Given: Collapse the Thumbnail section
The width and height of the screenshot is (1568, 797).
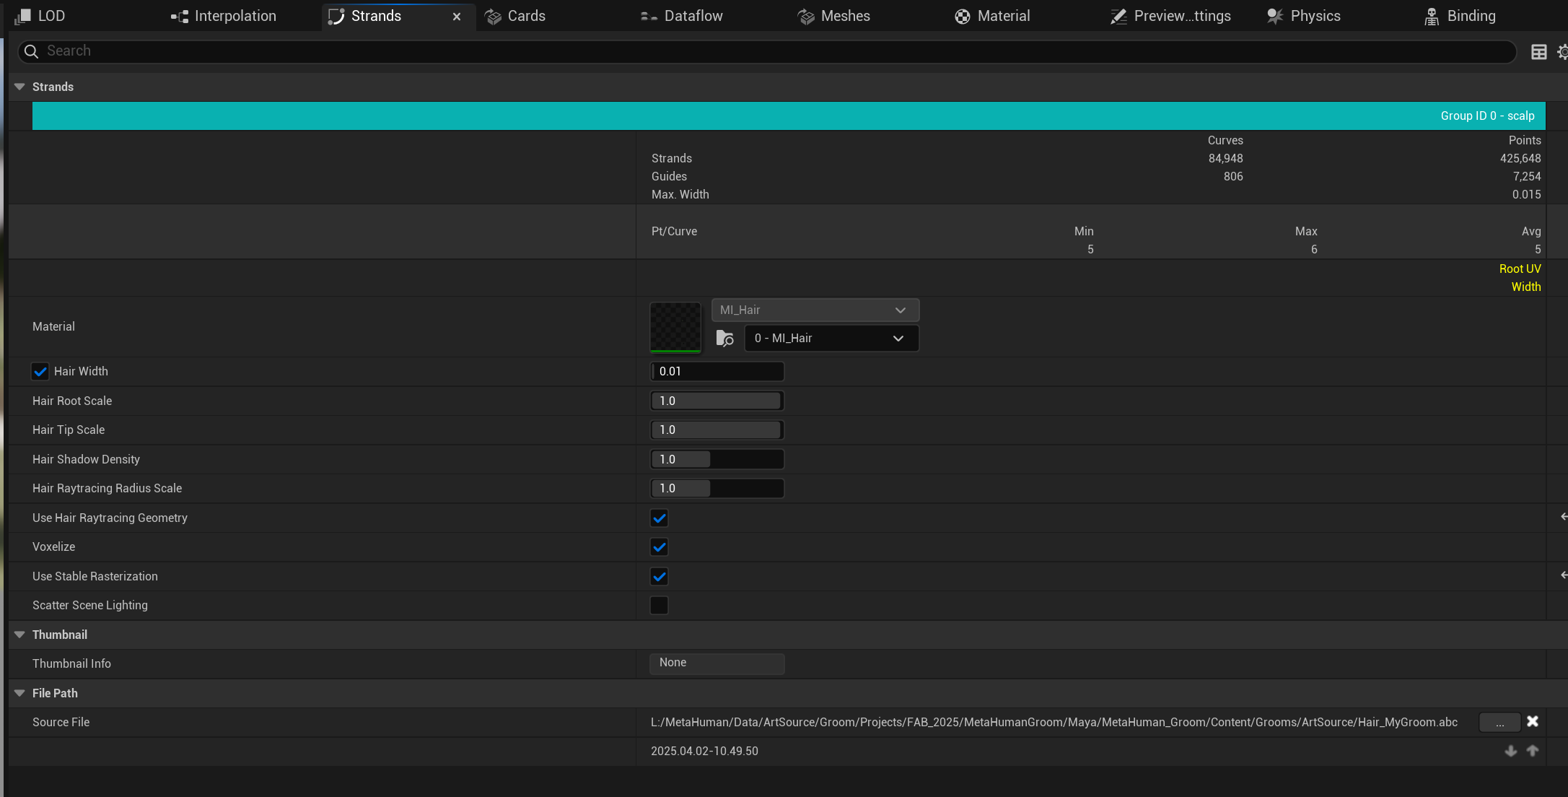Looking at the screenshot, I should [x=19, y=635].
